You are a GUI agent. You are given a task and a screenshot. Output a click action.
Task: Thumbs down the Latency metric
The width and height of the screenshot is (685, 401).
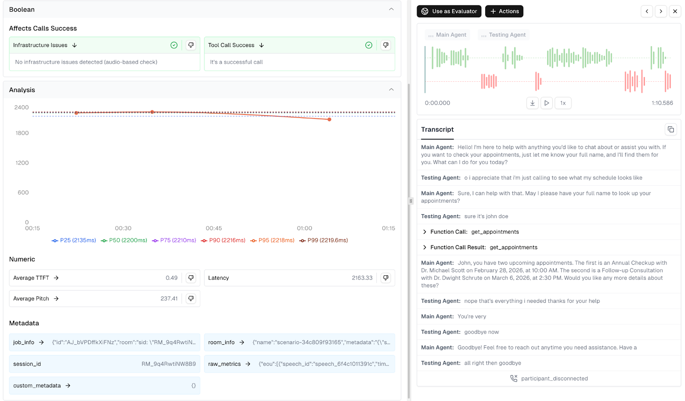(386, 278)
